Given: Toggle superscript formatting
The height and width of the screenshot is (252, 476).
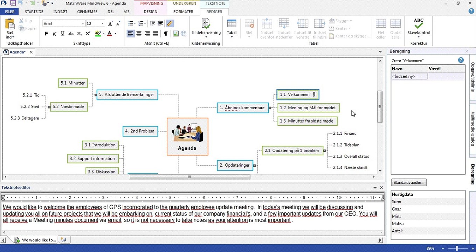Looking at the screenshot, I should (88, 34).
